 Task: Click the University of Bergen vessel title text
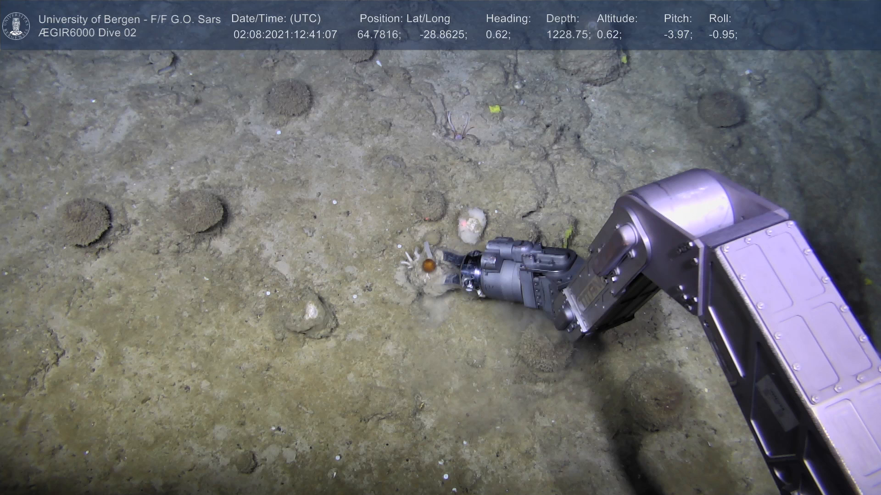pyautogui.click(x=129, y=19)
